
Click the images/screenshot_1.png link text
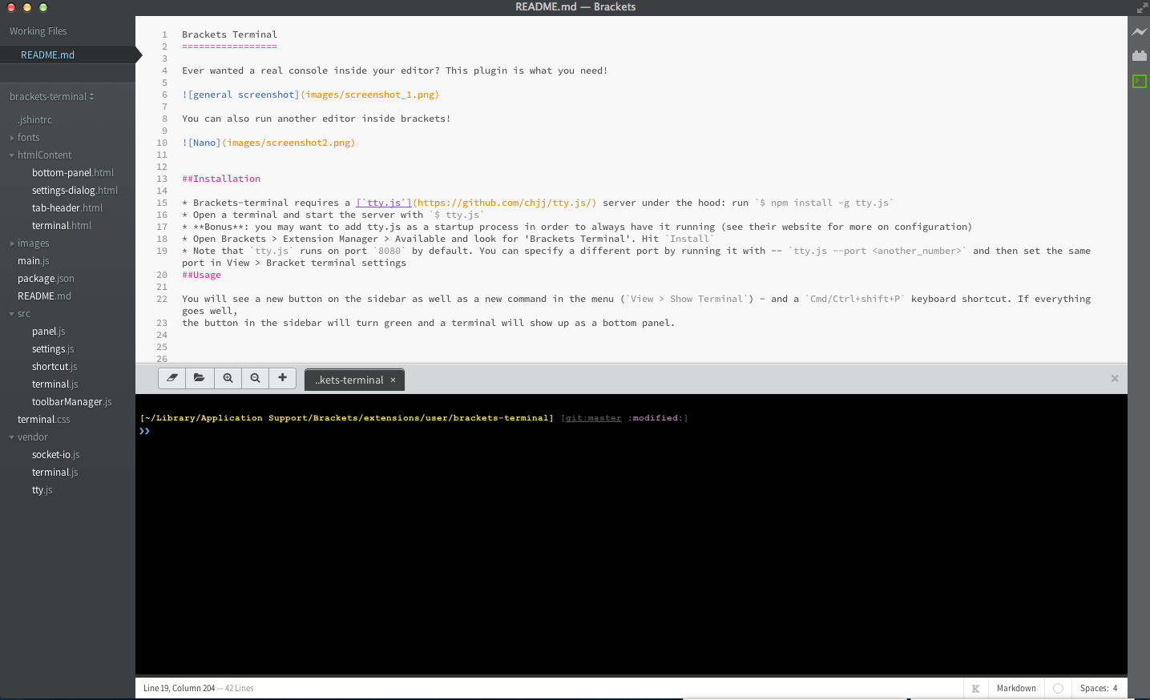tap(370, 95)
